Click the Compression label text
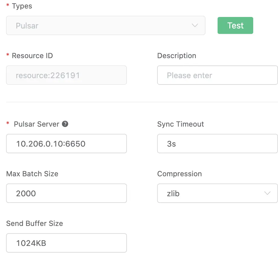The height and width of the screenshot is (255, 278). 179,174
